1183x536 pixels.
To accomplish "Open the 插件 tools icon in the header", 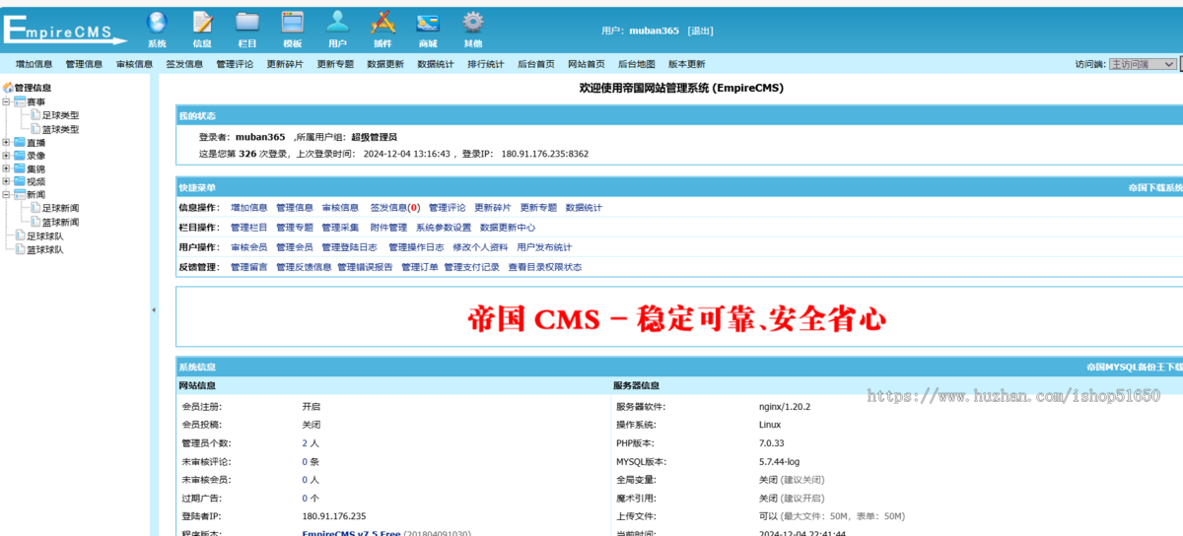I will [x=383, y=23].
